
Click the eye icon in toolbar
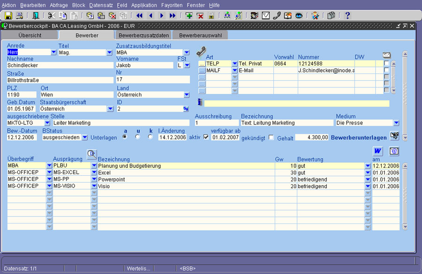tap(299, 15)
